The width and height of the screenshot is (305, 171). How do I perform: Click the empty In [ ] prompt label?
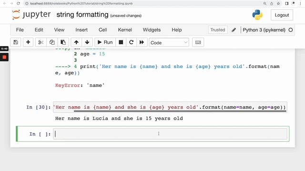click(x=40, y=134)
